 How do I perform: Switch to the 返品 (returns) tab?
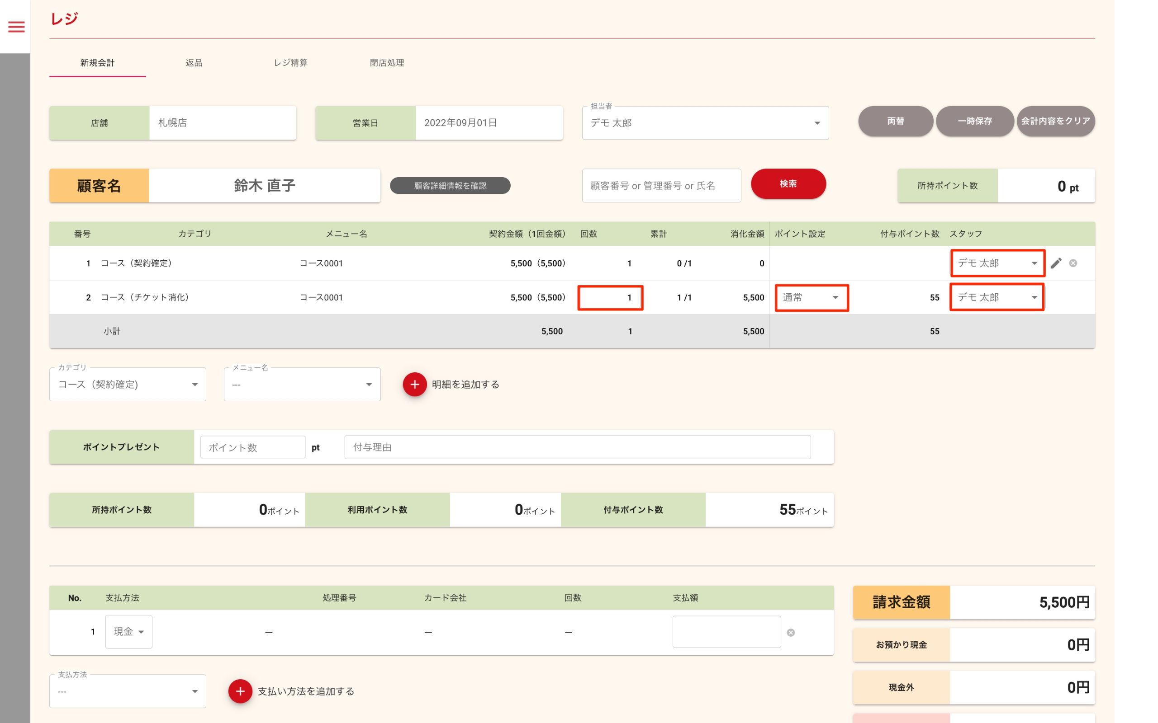tap(194, 63)
